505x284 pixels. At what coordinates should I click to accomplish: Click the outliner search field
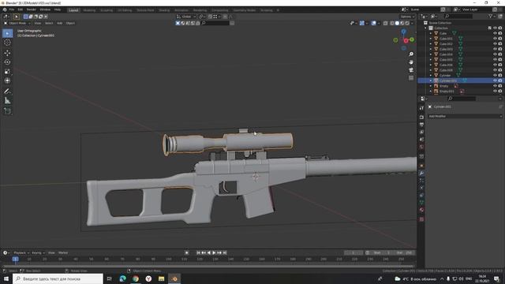pos(458,16)
